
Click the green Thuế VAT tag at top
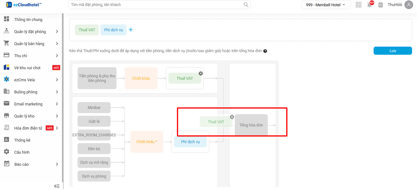87,30
